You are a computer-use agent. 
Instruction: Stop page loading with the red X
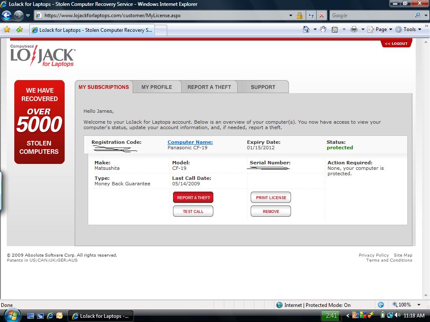(x=321, y=16)
